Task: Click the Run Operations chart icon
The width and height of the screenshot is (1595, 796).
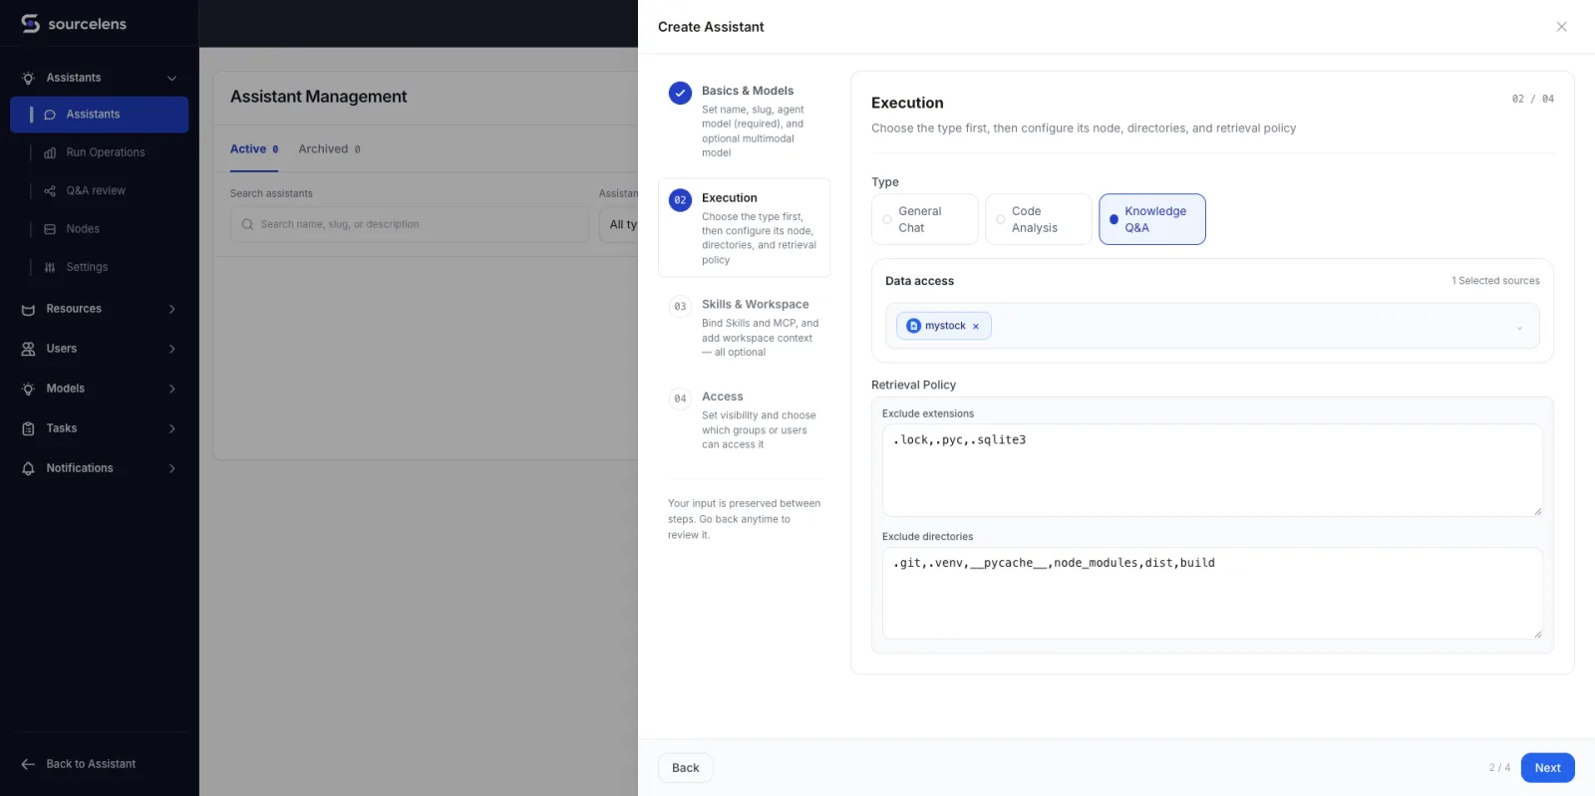Action: (x=50, y=152)
